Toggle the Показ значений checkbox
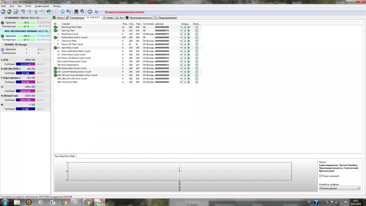This screenshot has width=366, height=206. click(x=320, y=176)
